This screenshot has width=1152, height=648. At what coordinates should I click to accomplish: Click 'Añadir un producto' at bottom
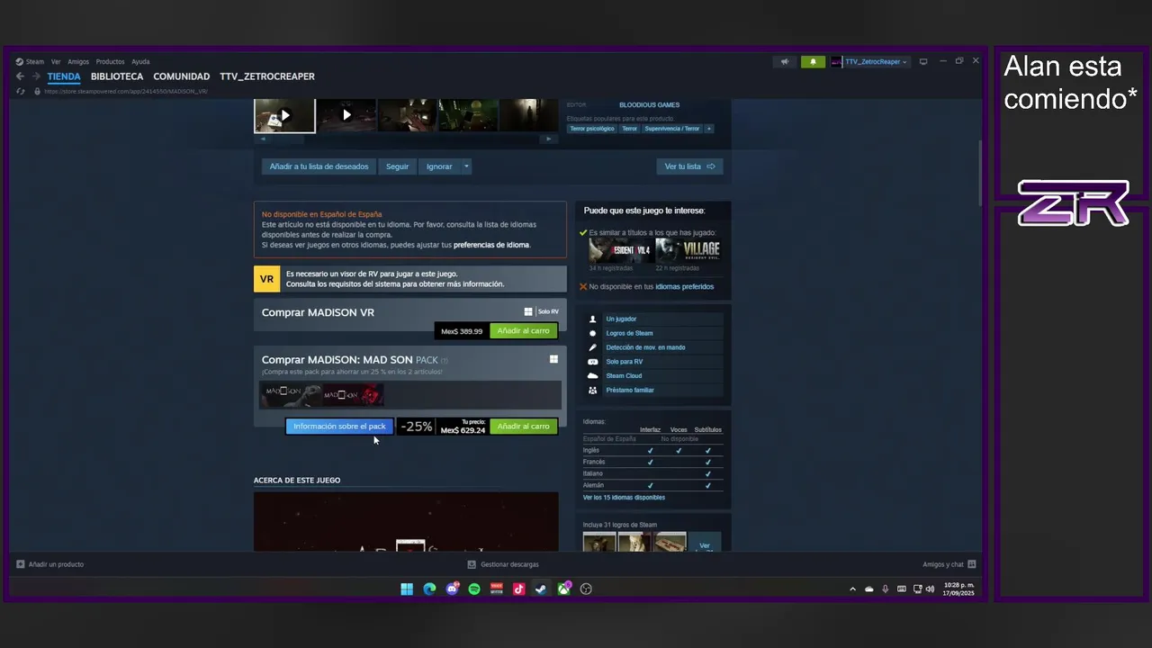50,564
